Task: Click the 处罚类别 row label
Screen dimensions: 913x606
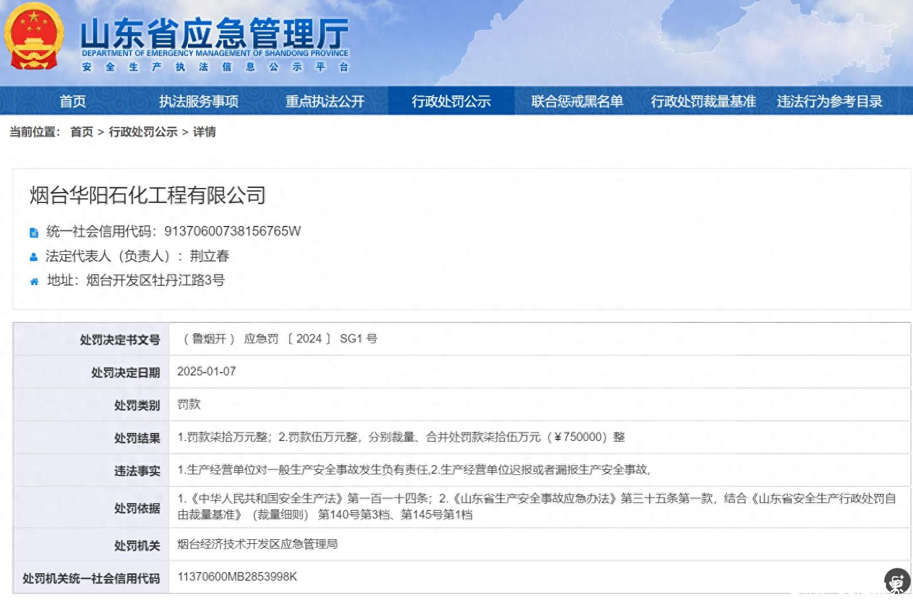Action: (x=137, y=405)
